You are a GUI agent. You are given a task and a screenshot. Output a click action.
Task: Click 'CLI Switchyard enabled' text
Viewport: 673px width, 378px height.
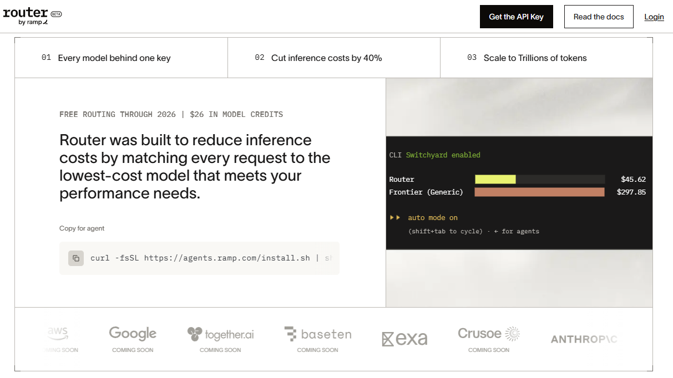(x=435, y=155)
